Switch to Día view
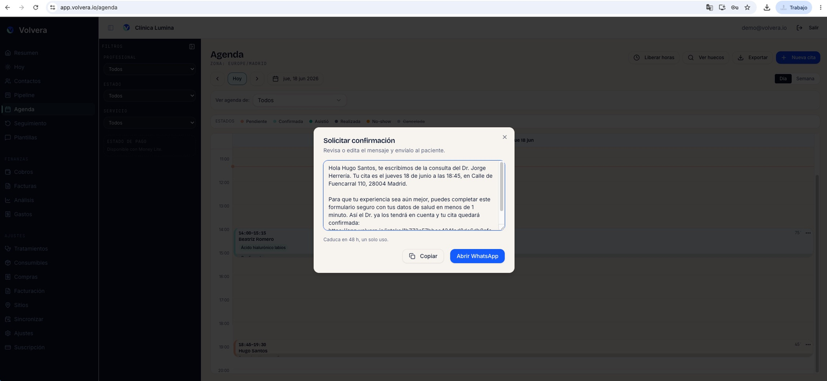The height and width of the screenshot is (381, 827). [783, 79]
